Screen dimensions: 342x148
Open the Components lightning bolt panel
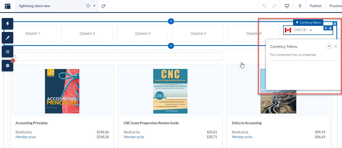click(8, 24)
